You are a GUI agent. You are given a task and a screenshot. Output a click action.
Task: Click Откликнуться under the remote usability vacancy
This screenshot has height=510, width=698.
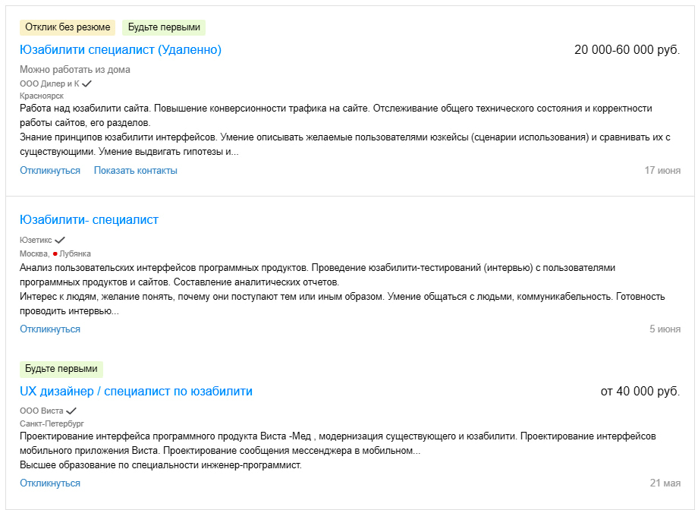click(x=49, y=171)
